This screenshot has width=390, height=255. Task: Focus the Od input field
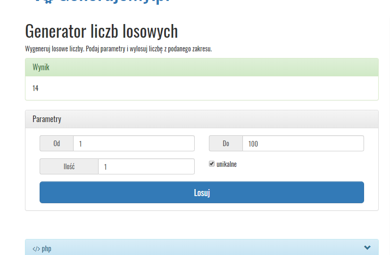134,143
